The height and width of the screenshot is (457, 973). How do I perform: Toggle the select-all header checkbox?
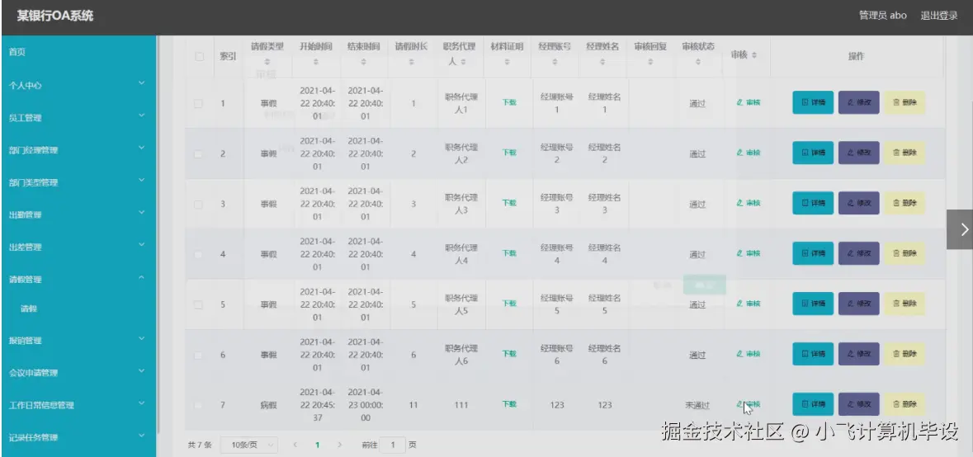pos(199,56)
